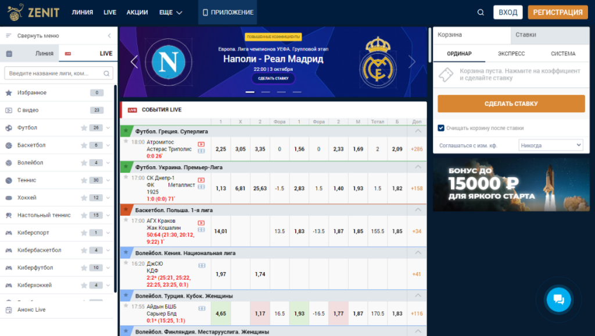Favorite the АГХ Краков match star

(x=126, y=220)
